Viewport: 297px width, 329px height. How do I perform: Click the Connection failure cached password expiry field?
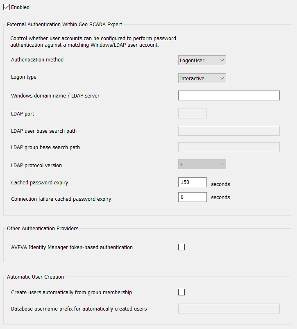tap(192, 197)
